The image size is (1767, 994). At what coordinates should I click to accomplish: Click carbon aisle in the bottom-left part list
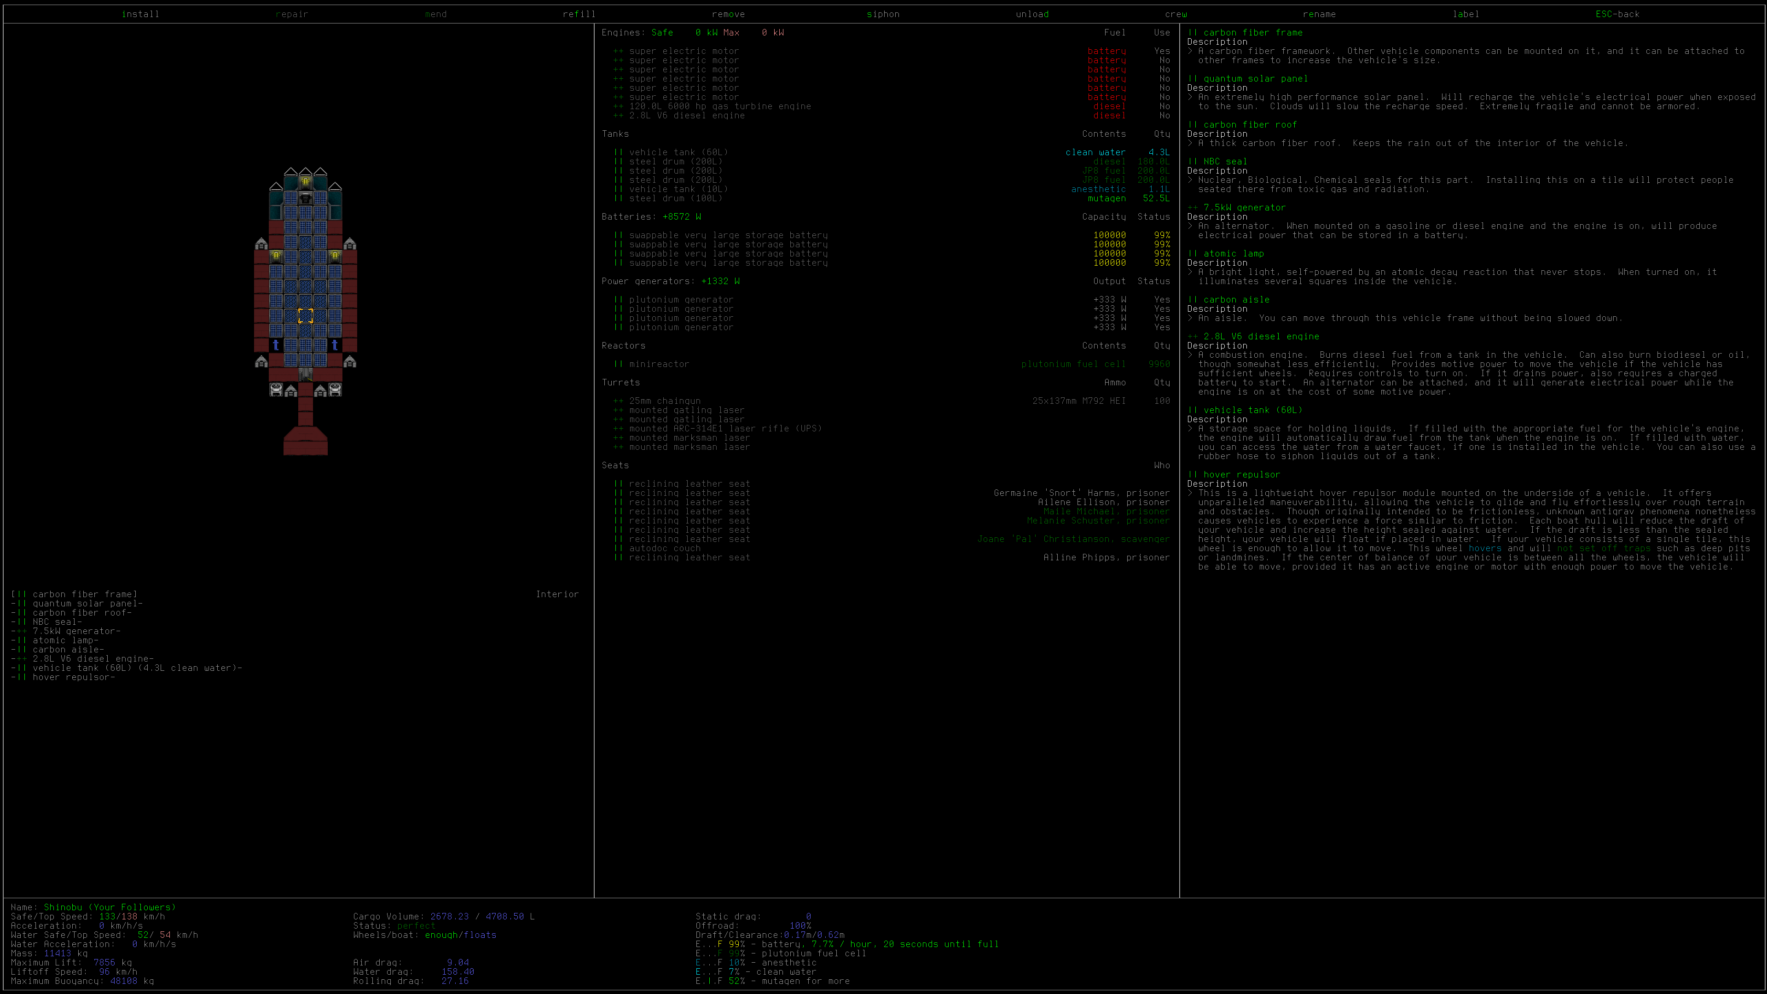[58, 650]
